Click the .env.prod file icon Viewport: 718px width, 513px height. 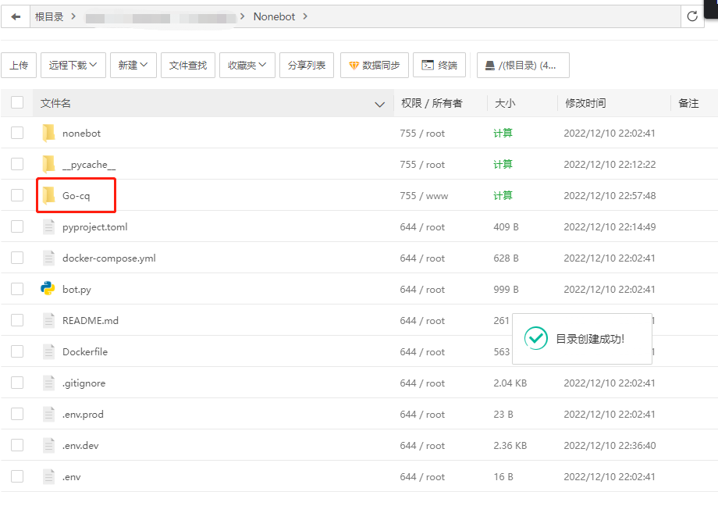pos(48,414)
